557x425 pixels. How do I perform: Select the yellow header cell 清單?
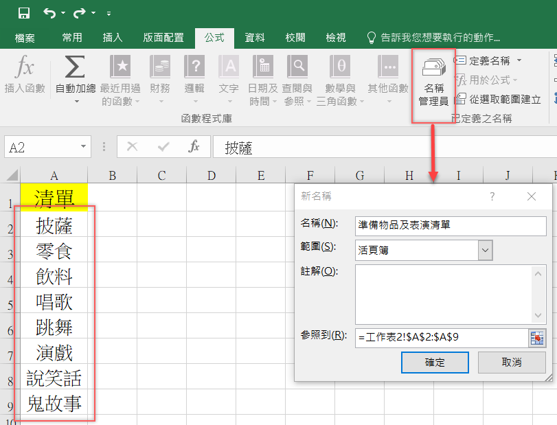pos(54,199)
